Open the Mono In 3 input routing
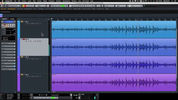Screen dimensions: 178x100 8,38
